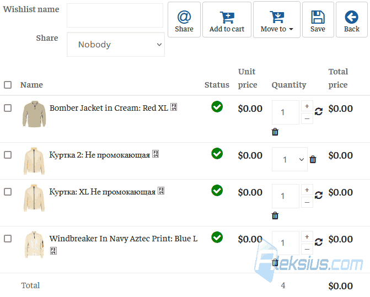Open QR code icon next to Bomber Jacket
This screenshot has height=297, width=370.
pyautogui.click(x=174, y=107)
